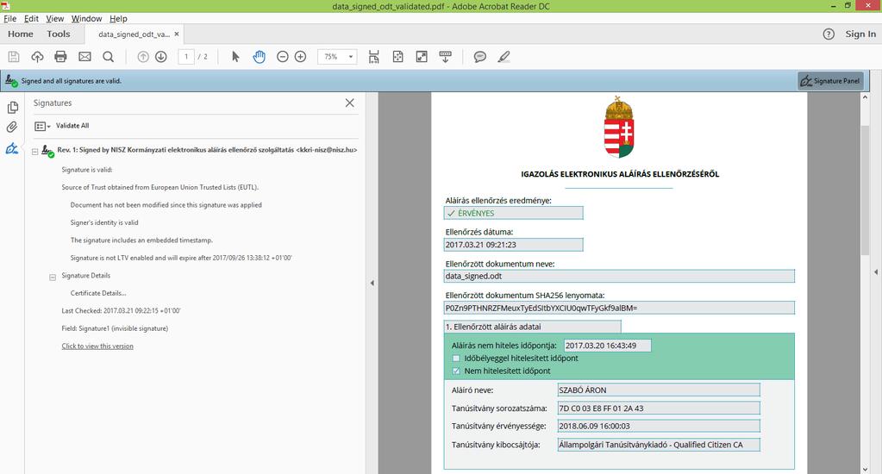This screenshot has height=474, width=882.
Task: Open the Help menu
Action: tap(118, 19)
